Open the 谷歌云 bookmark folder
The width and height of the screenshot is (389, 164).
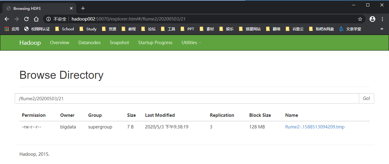295,29
